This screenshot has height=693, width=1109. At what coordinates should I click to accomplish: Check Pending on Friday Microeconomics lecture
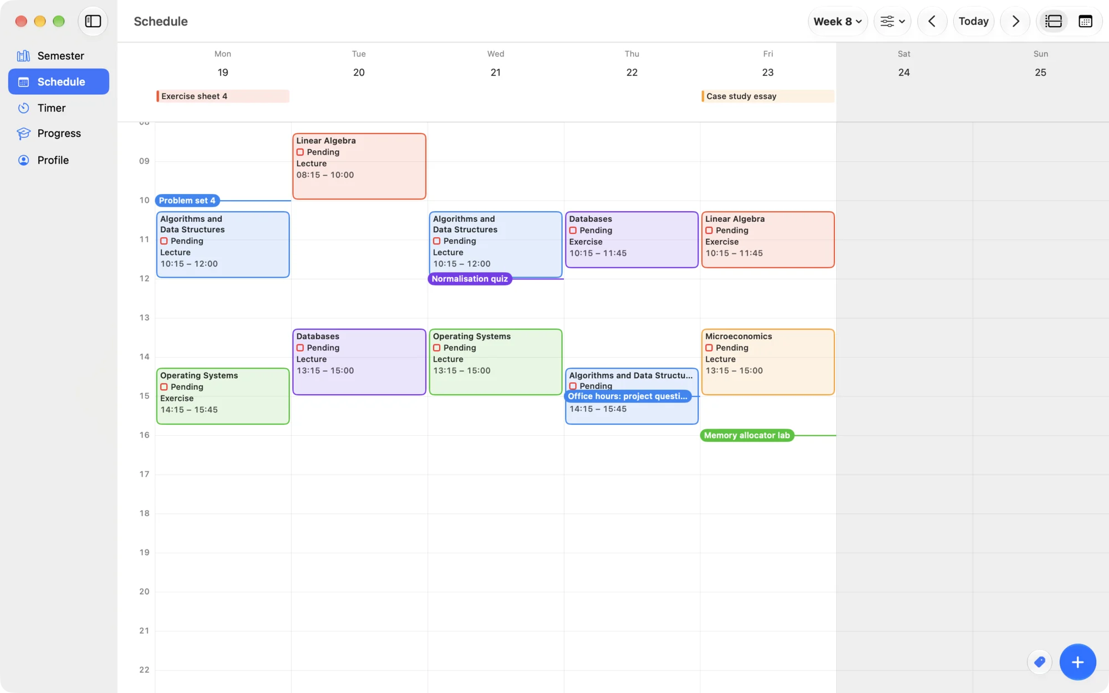pyautogui.click(x=709, y=348)
